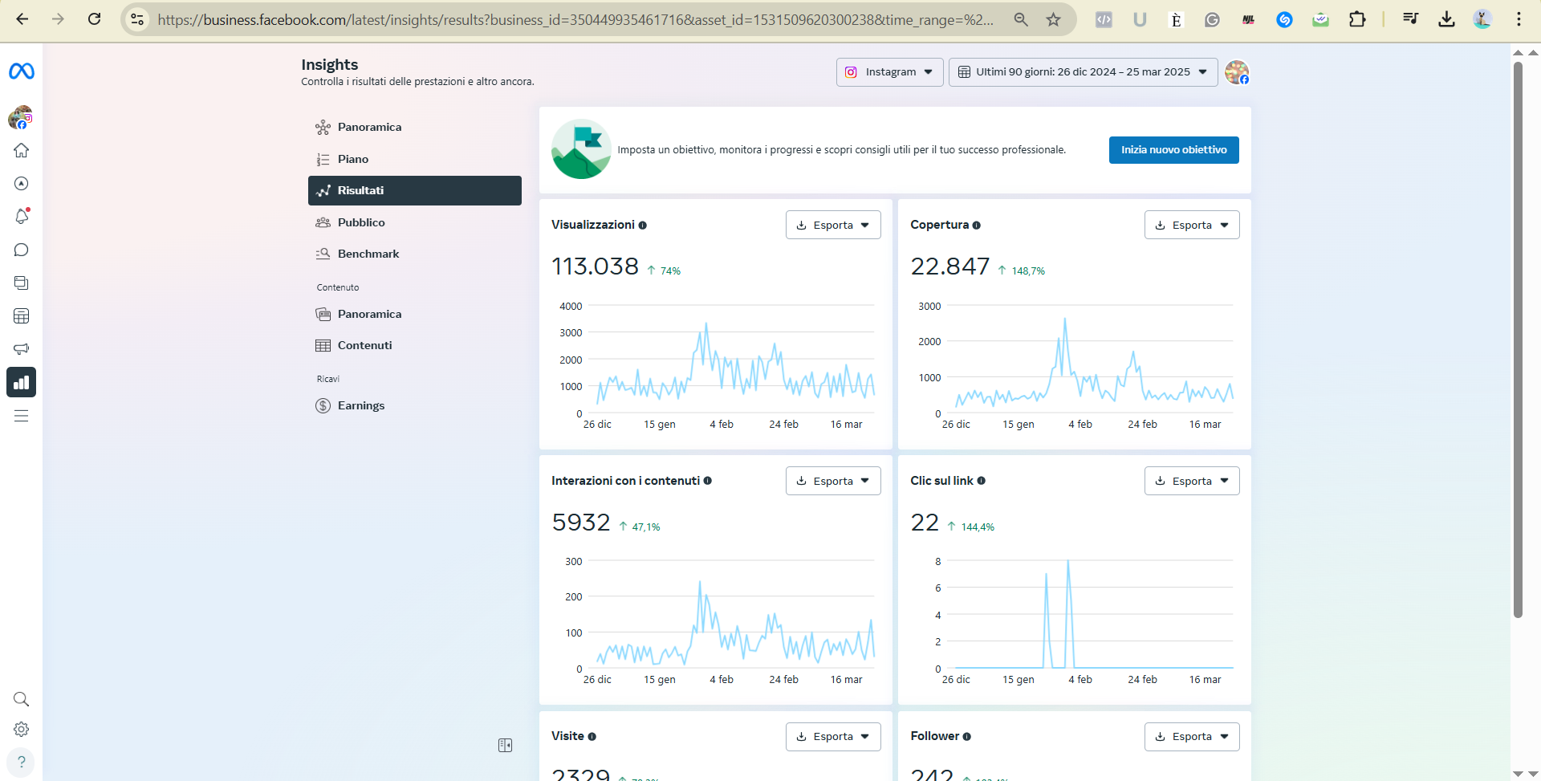The image size is (1541, 781).
Task: Go to the Benchmark section
Action: [x=368, y=254]
